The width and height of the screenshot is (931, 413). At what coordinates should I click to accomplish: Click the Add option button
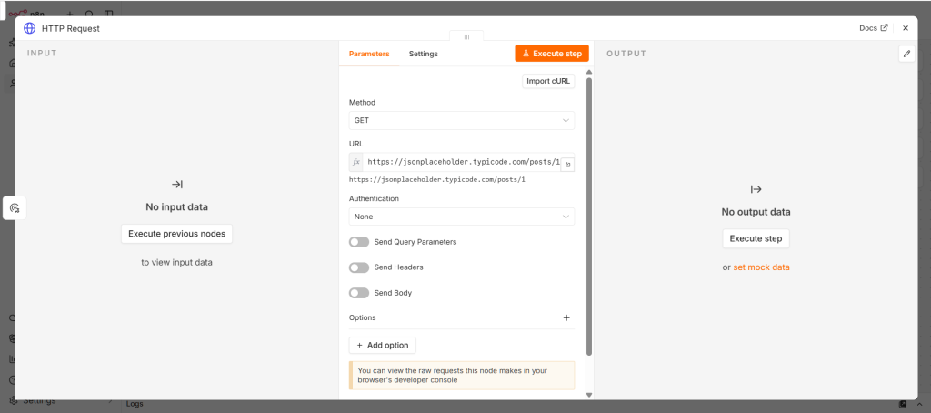[383, 346]
